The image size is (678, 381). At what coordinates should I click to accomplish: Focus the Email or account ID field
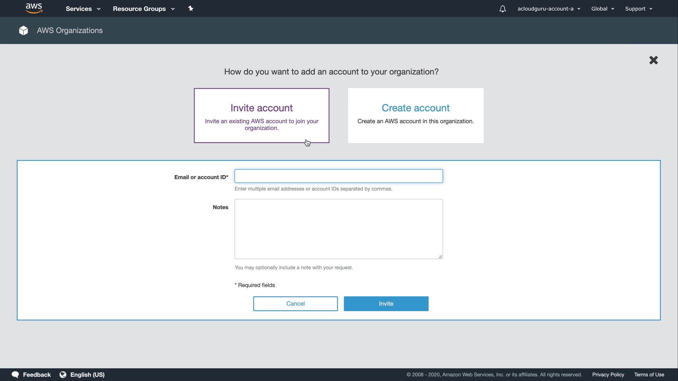338,176
